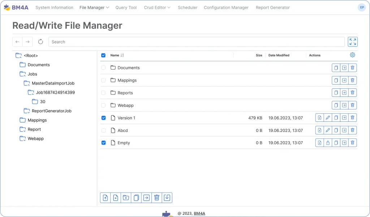This screenshot has height=217, width=370.
Task: Uncheck the Version 1 checkbox
Action: (x=103, y=118)
